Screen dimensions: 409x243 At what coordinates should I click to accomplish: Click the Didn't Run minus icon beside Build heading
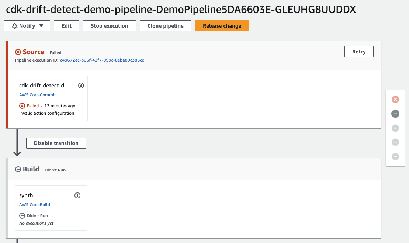click(18, 169)
